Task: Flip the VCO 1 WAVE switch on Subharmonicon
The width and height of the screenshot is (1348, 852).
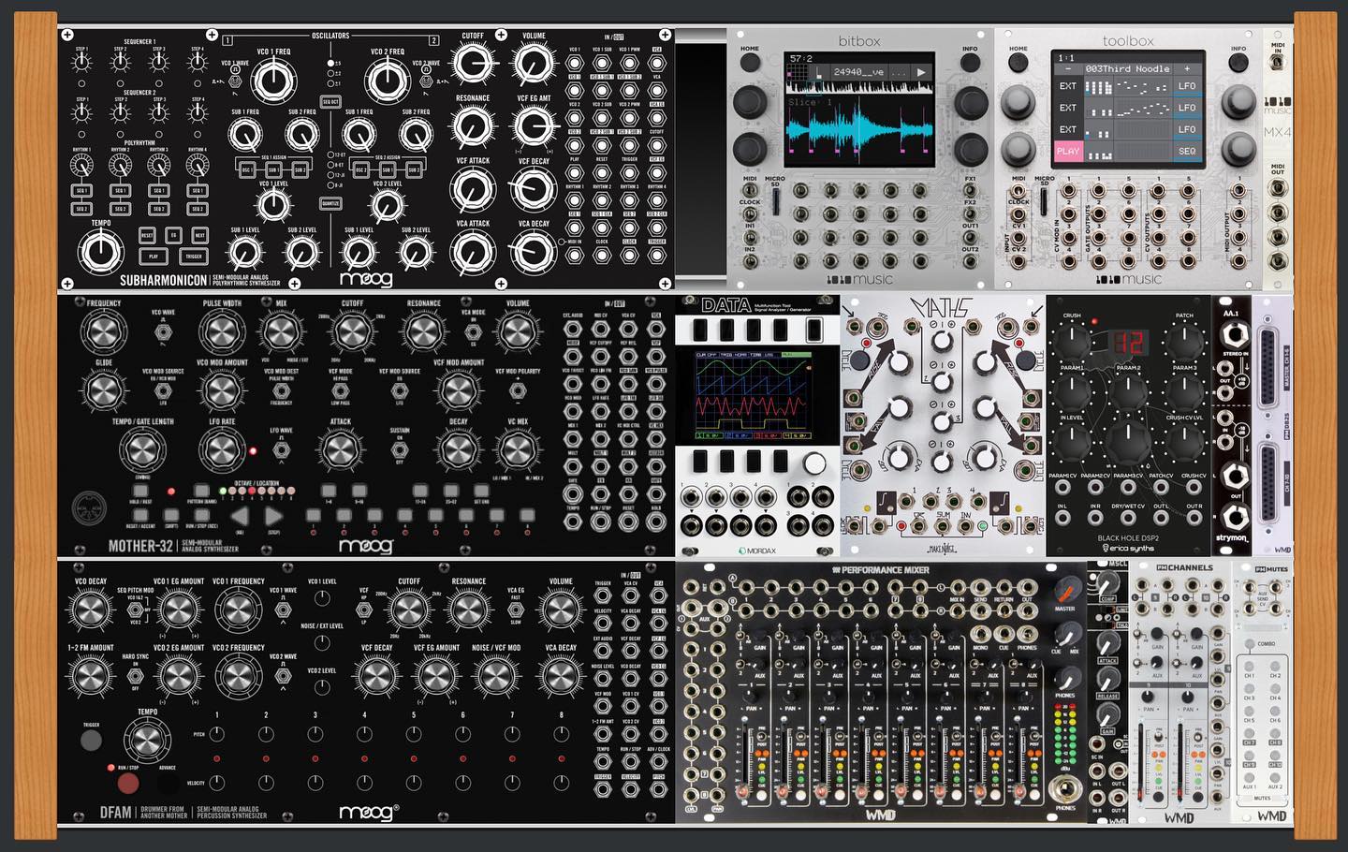Action: pyautogui.click(x=234, y=81)
